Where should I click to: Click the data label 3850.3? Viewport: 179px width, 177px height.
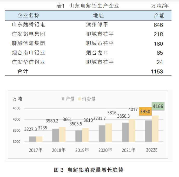123,116
